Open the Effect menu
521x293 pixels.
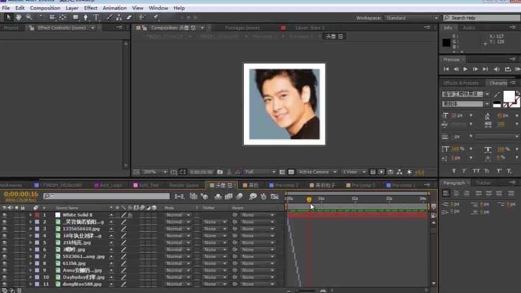[91, 8]
